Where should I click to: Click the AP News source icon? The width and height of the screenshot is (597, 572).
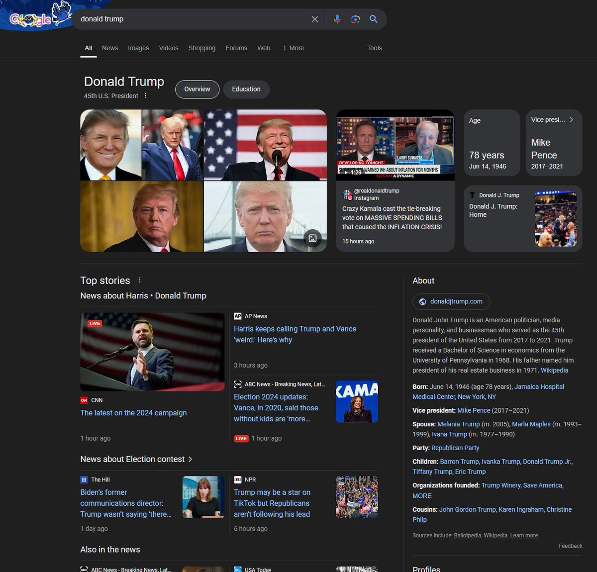pyautogui.click(x=238, y=316)
